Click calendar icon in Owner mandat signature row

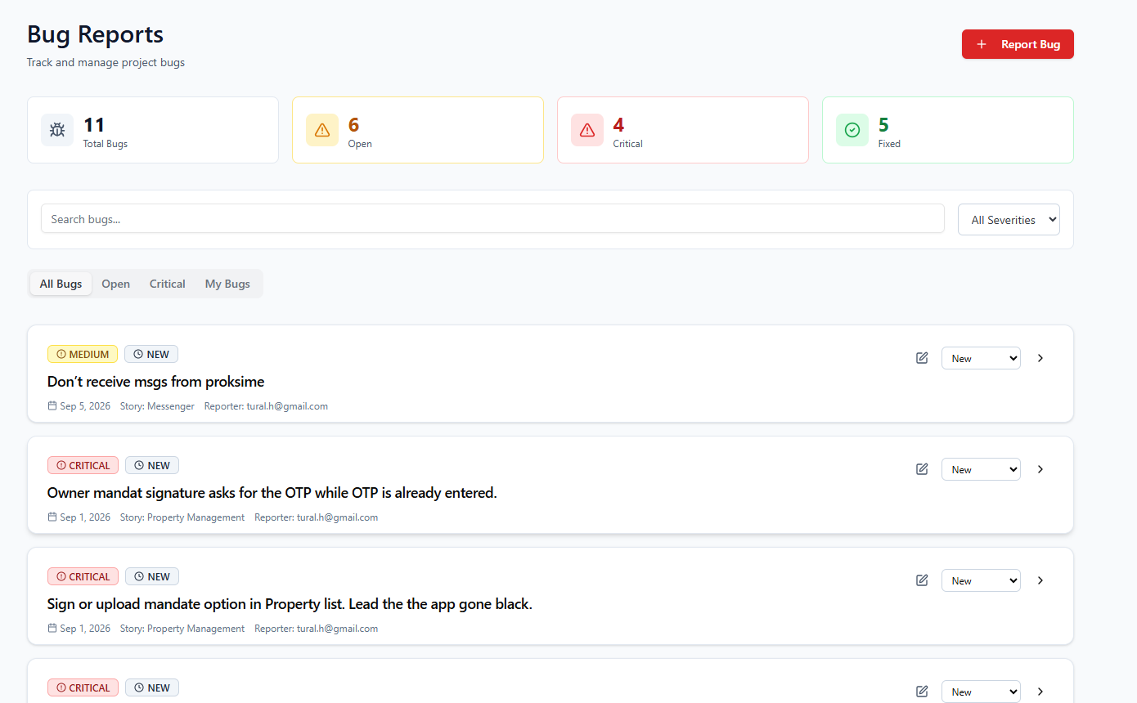52,517
